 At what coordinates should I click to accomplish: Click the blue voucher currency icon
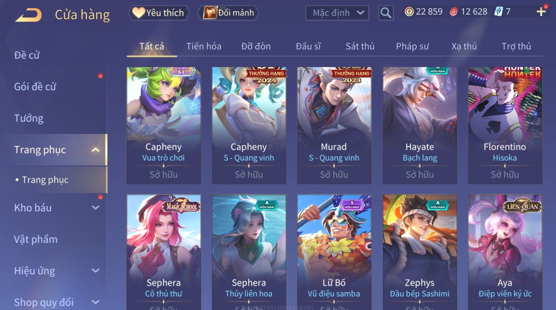(498, 12)
